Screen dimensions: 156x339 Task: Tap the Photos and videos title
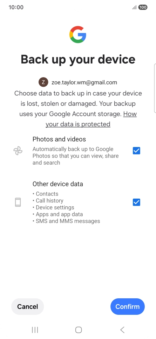59,139
